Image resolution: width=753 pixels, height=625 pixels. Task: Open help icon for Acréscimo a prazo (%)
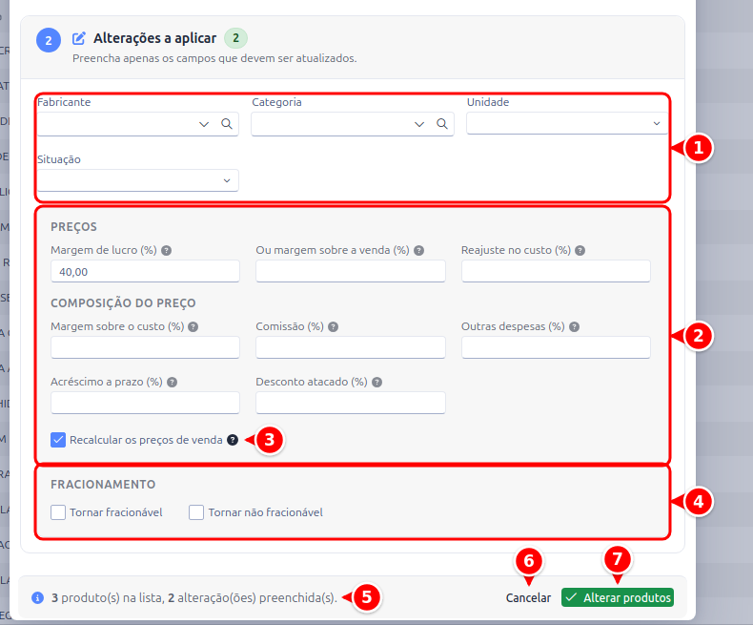point(172,383)
